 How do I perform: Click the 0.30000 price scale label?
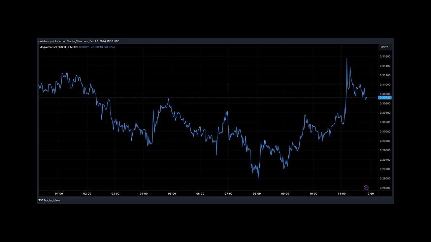point(385,132)
